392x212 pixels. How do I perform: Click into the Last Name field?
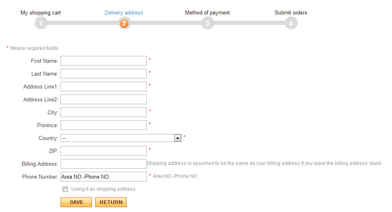click(x=104, y=74)
